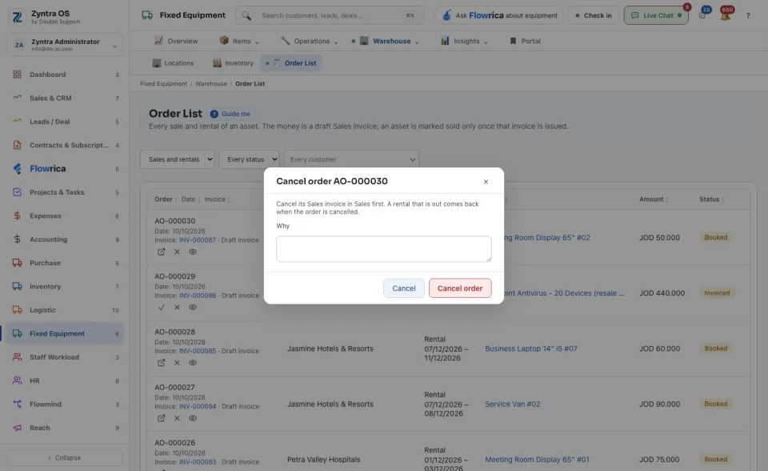Click the cancel X icon for AO-000030
The height and width of the screenshot is (471, 768).
[x=177, y=252]
